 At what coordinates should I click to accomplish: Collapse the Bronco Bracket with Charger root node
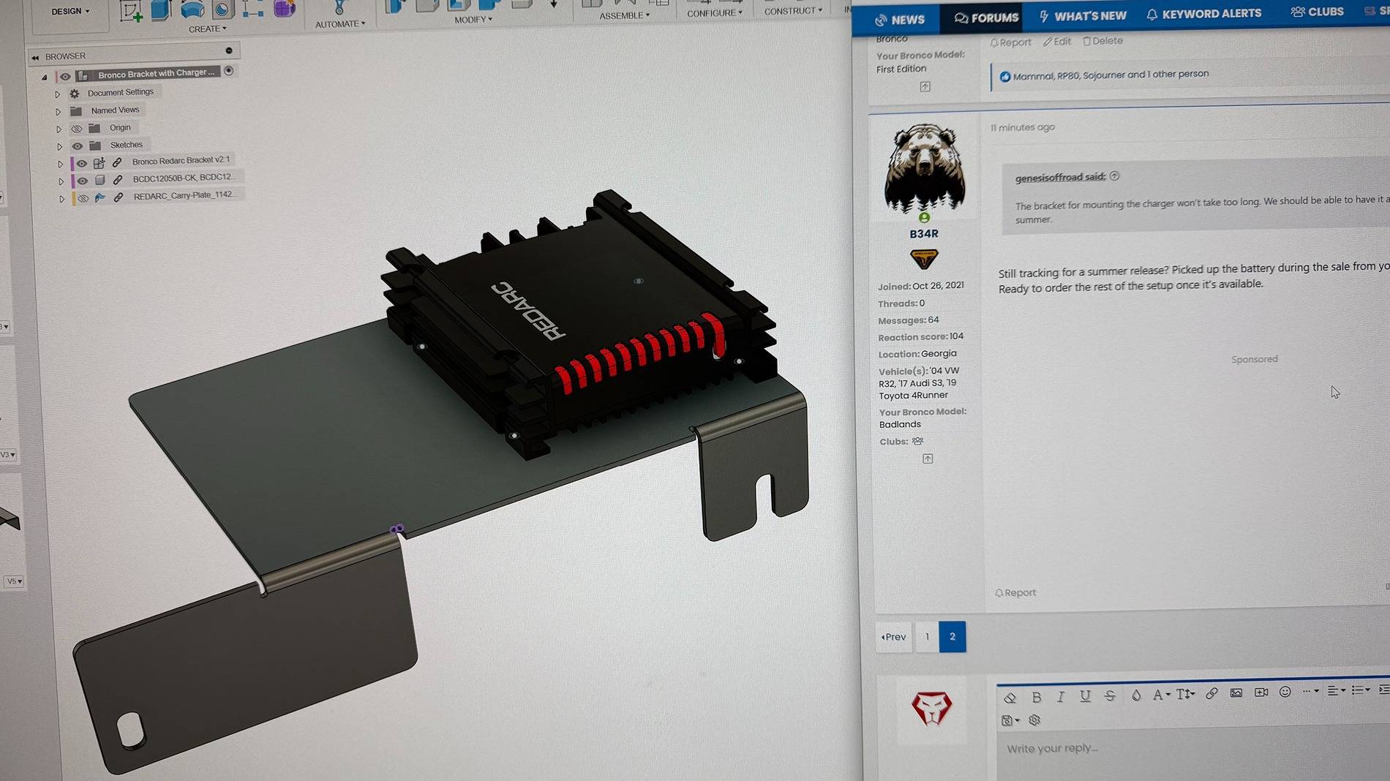45,77
